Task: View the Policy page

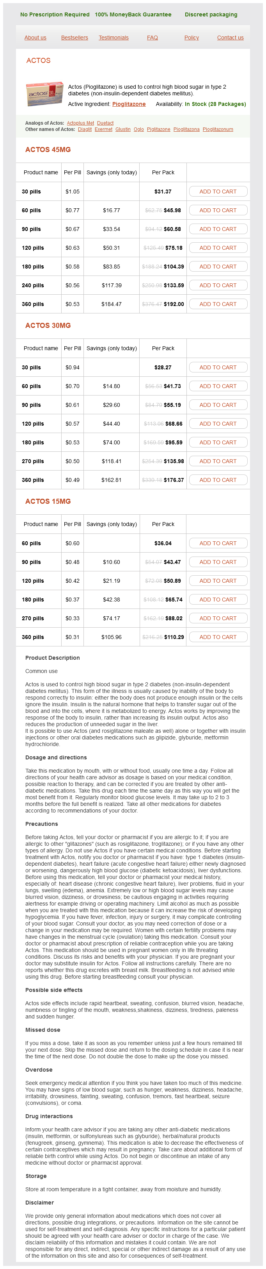Action: [192, 38]
